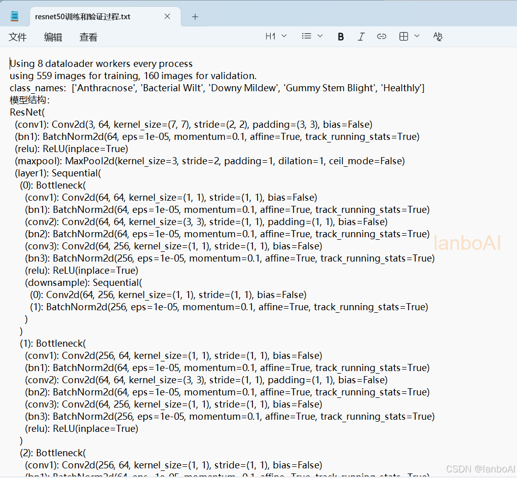Image resolution: width=517 pixels, height=478 pixels.
Task: Open the 文件 menu
Action: 17,37
